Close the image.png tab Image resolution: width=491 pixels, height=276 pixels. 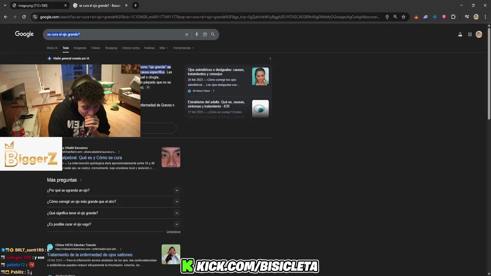tap(65, 5)
